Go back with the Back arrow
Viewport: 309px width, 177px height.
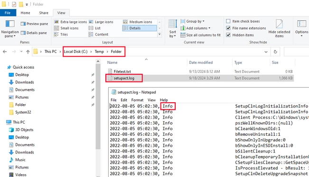point(5,52)
